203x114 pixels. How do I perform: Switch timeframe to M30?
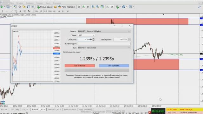point(50,11)
